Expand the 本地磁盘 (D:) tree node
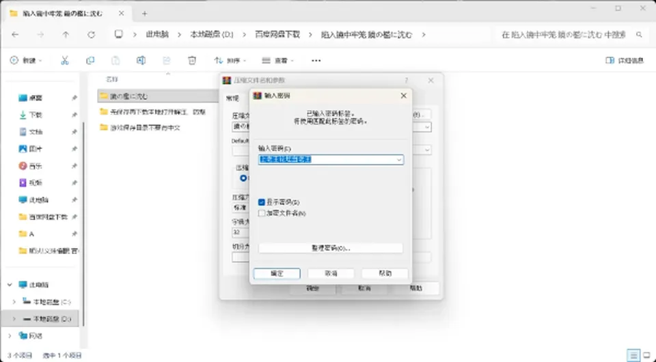 tap(14, 319)
